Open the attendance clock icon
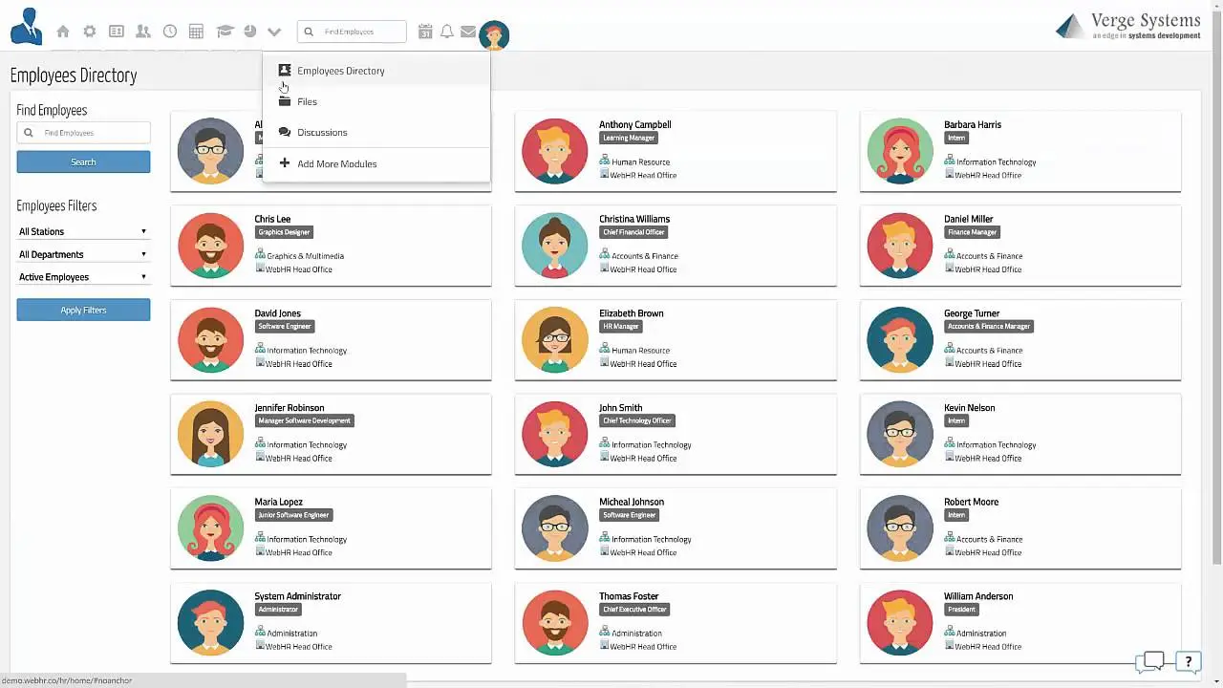The width and height of the screenshot is (1223, 688). 169,31
